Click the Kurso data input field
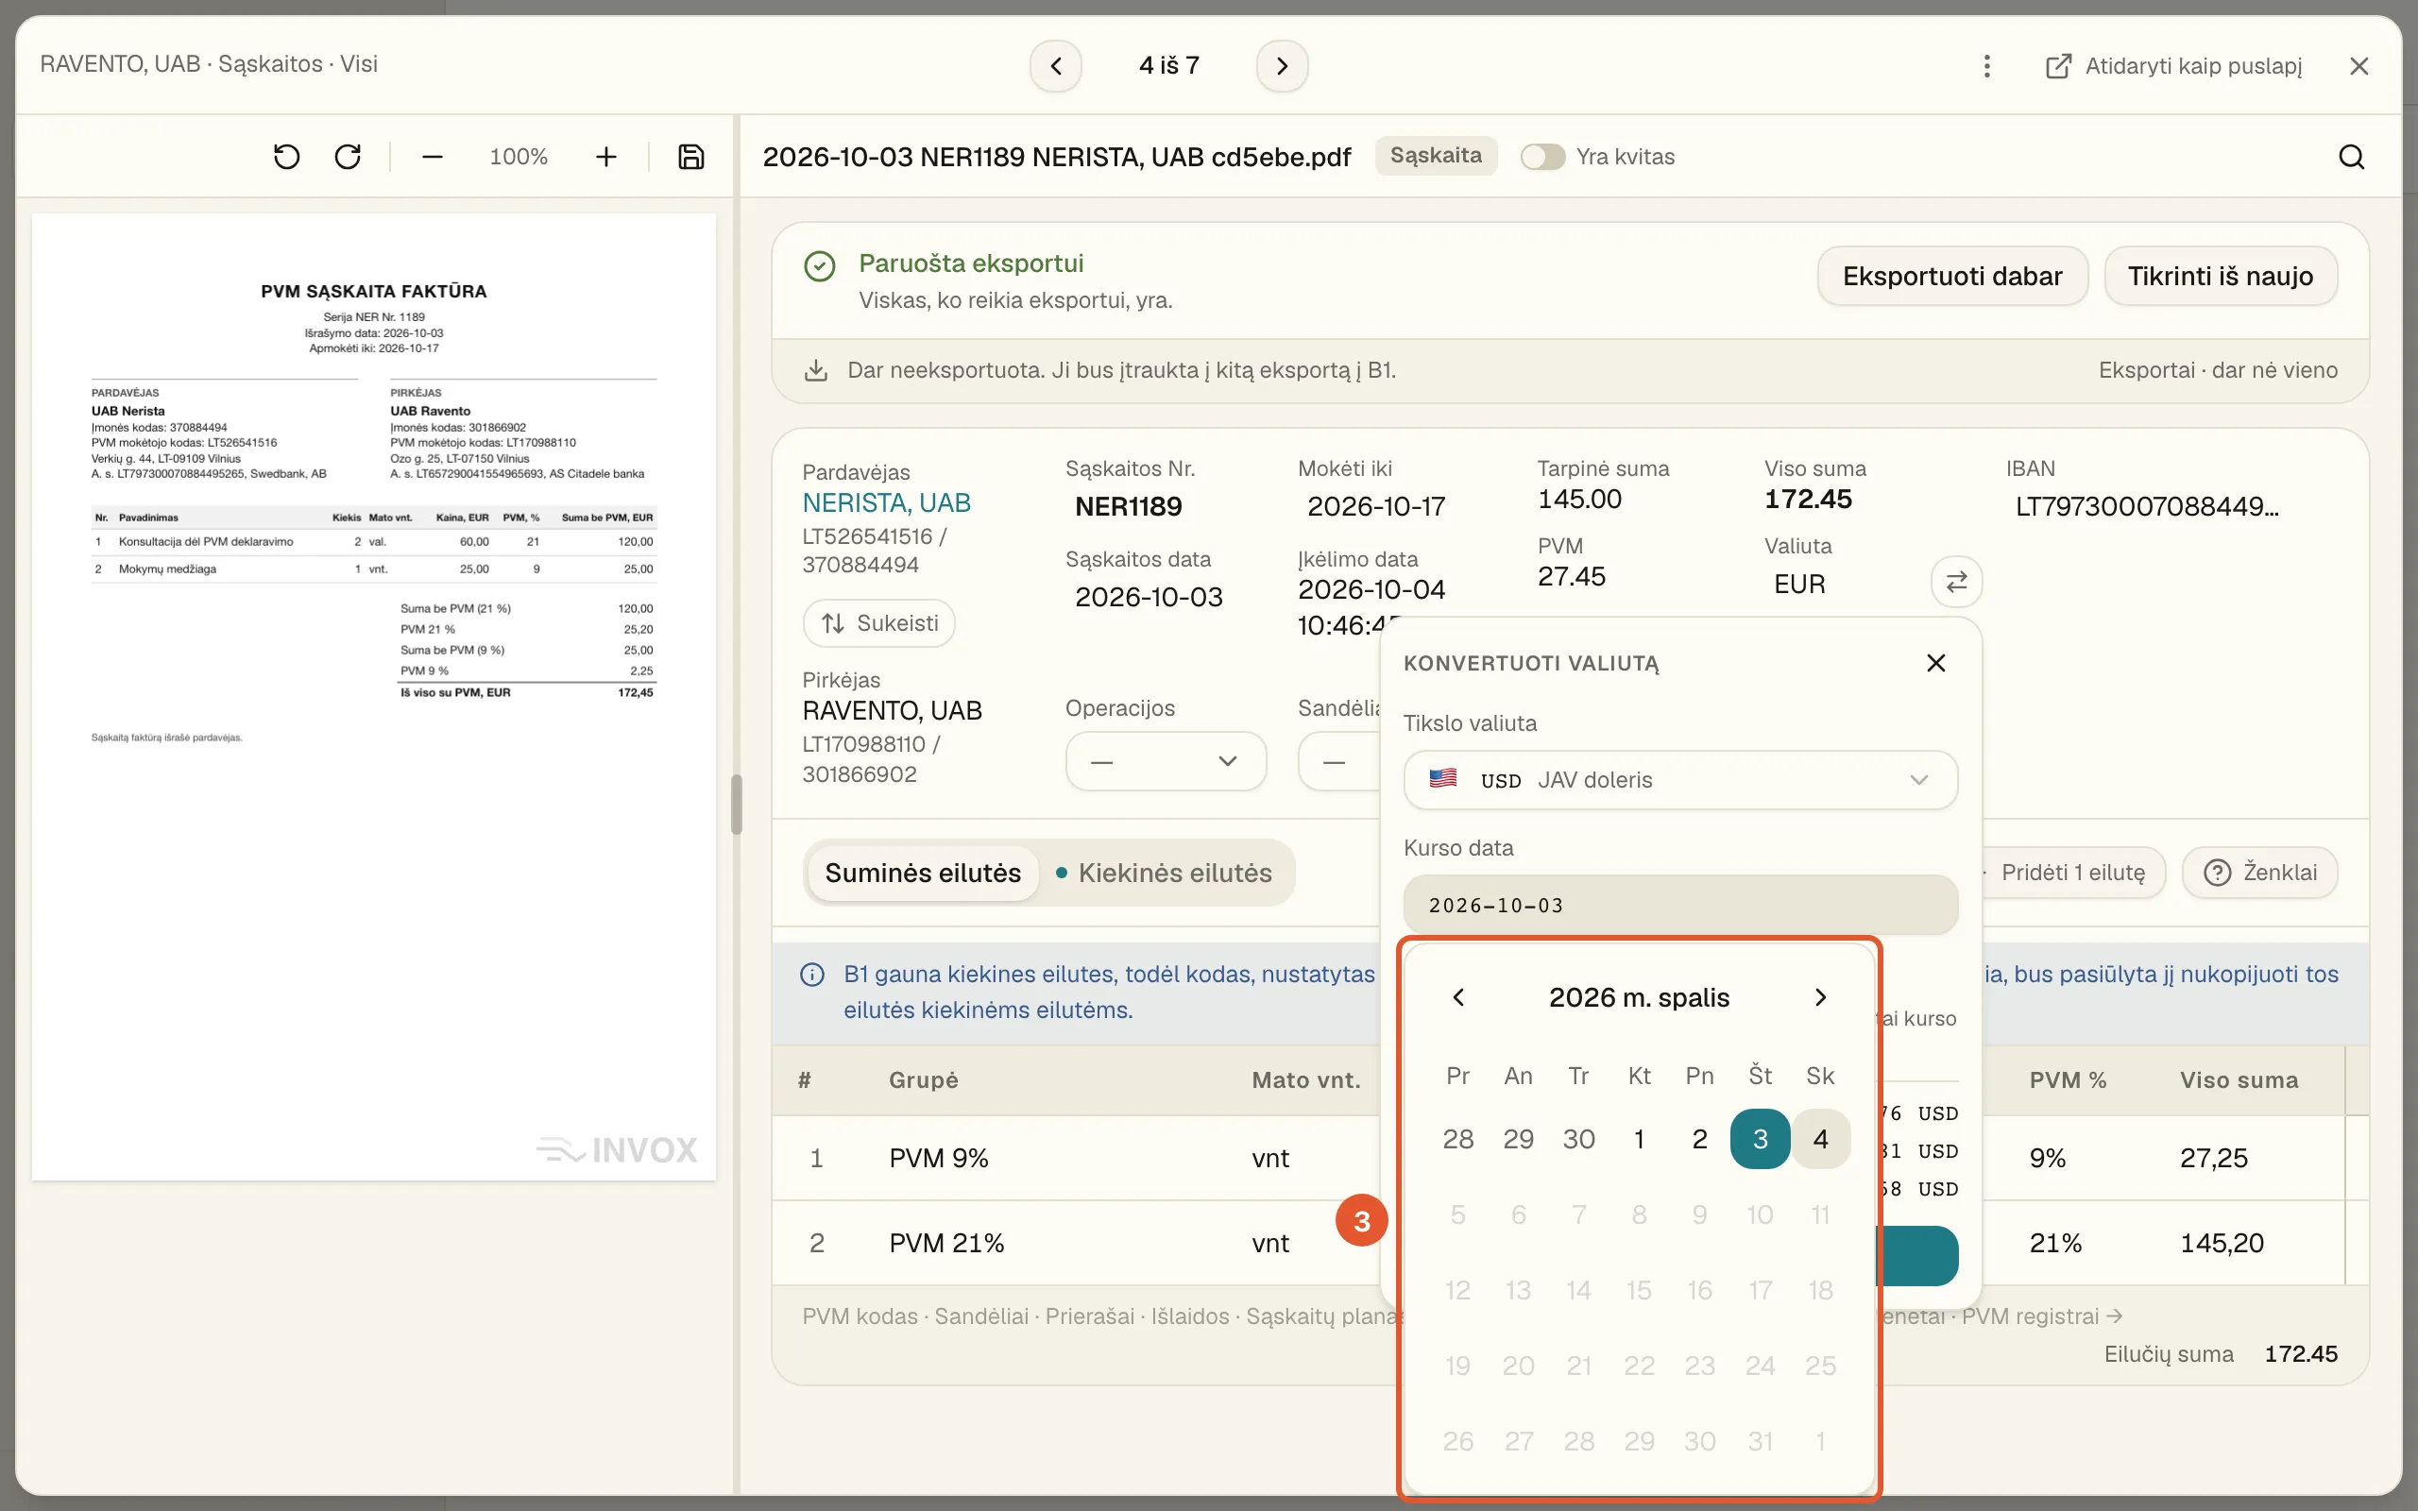Viewport: 2418px width, 1511px height. click(1679, 906)
